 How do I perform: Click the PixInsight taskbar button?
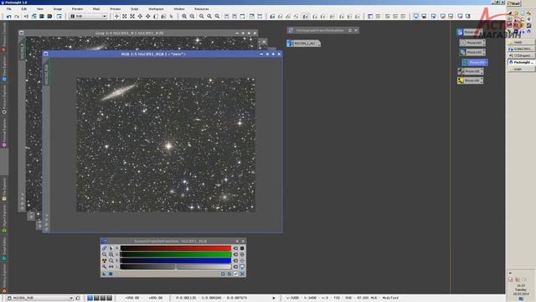(521, 62)
